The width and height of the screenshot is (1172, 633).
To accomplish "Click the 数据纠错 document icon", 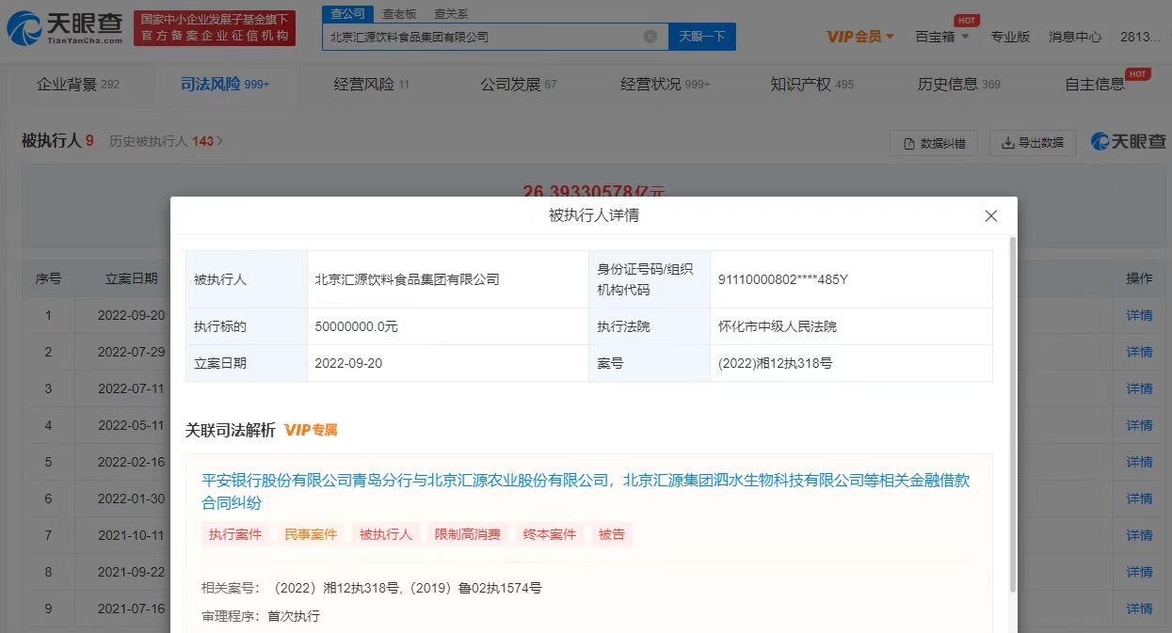I will 909,143.
